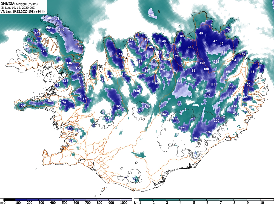274x205 pixels.
Task: Click visibility value '233' on the map
Action: 29,41
